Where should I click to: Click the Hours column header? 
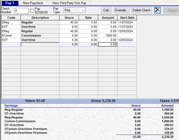(x=69, y=18)
